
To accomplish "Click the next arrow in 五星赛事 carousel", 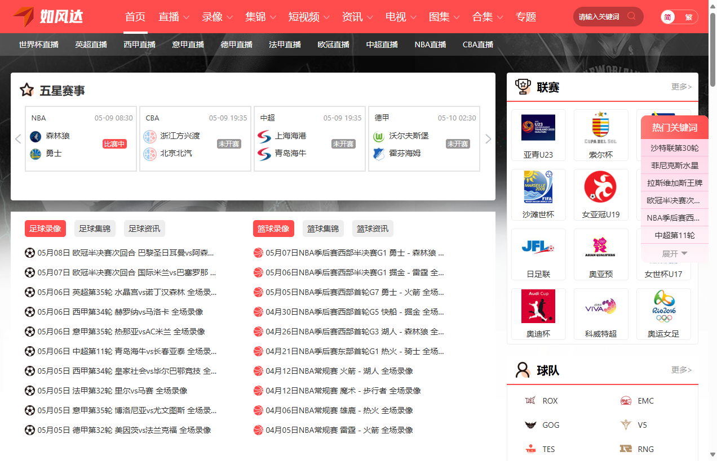I will point(488,139).
